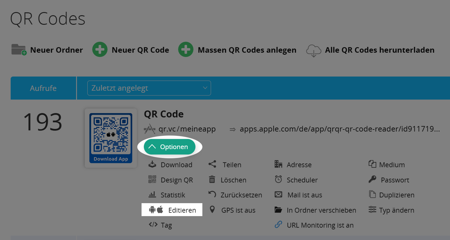Image resolution: width=450 pixels, height=240 pixels.
Task: Open the Zuletzt angelegt sort dropdown
Action: click(149, 88)
